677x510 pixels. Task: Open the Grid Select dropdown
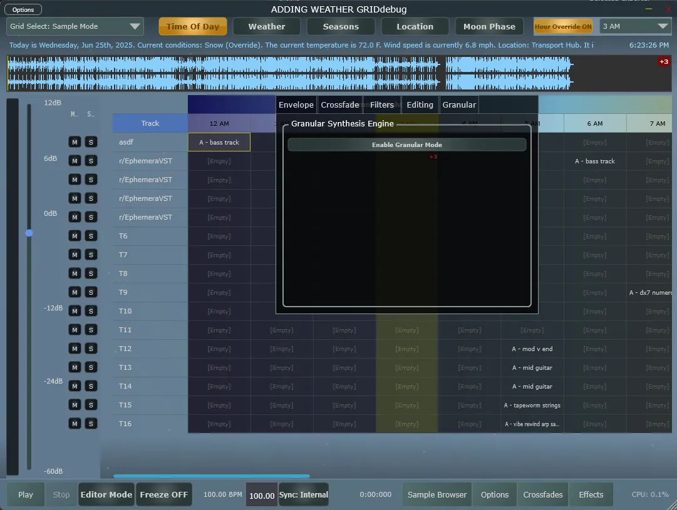(75, 26)
